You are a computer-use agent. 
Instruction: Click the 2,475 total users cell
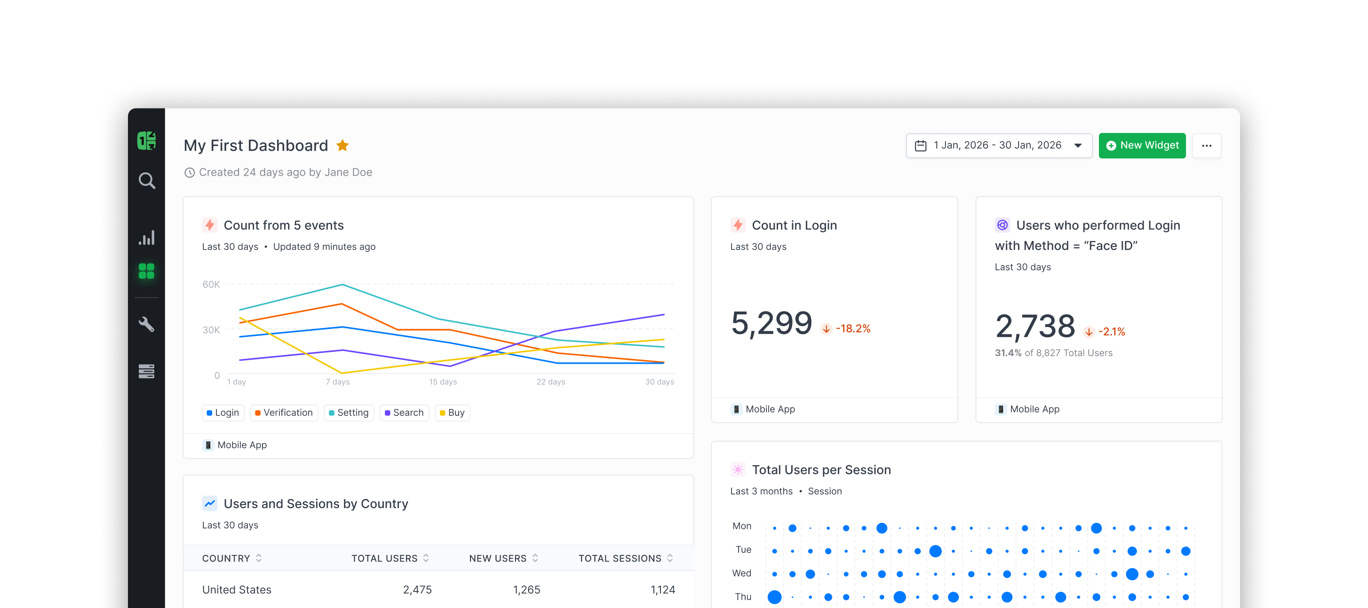click(417, 589)
